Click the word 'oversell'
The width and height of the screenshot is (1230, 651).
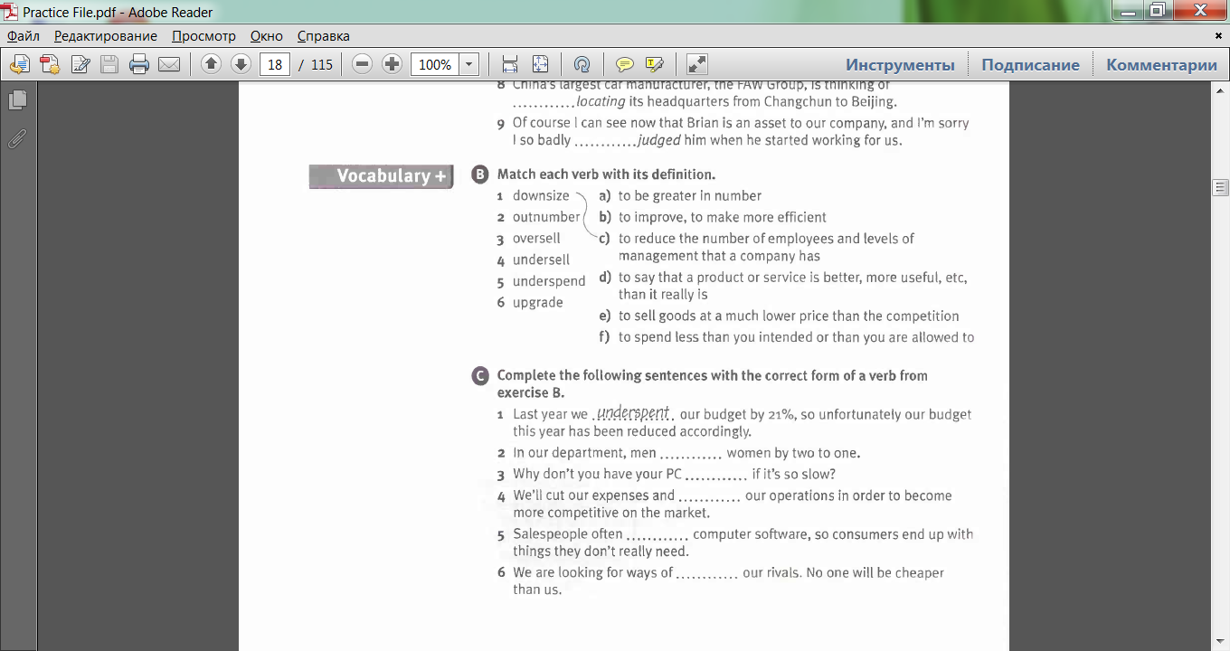536,239
